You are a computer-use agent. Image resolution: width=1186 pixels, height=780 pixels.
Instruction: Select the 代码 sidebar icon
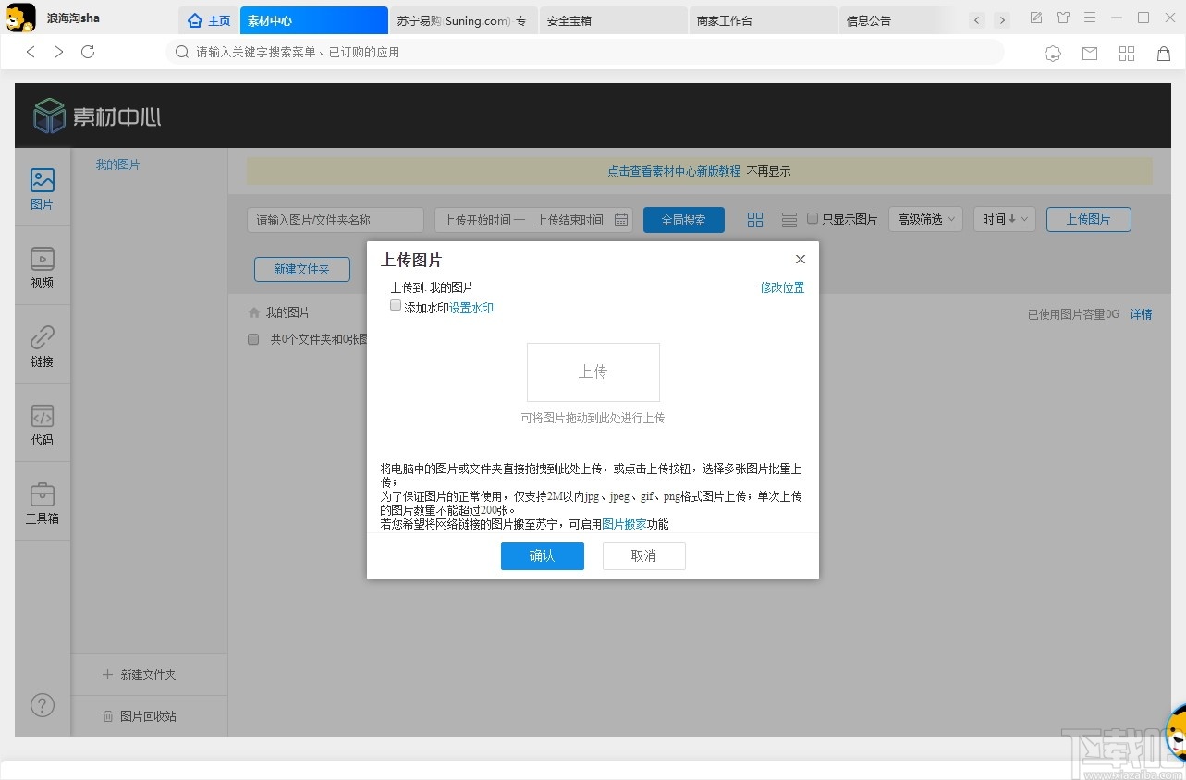point(42,424)
